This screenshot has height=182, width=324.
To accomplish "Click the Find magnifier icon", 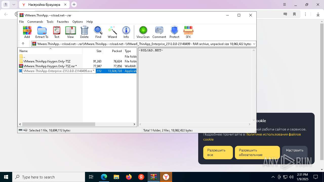I will [x=98, y=32].
